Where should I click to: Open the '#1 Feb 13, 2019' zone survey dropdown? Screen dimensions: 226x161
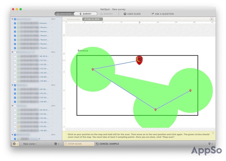[x=93, y=19]
